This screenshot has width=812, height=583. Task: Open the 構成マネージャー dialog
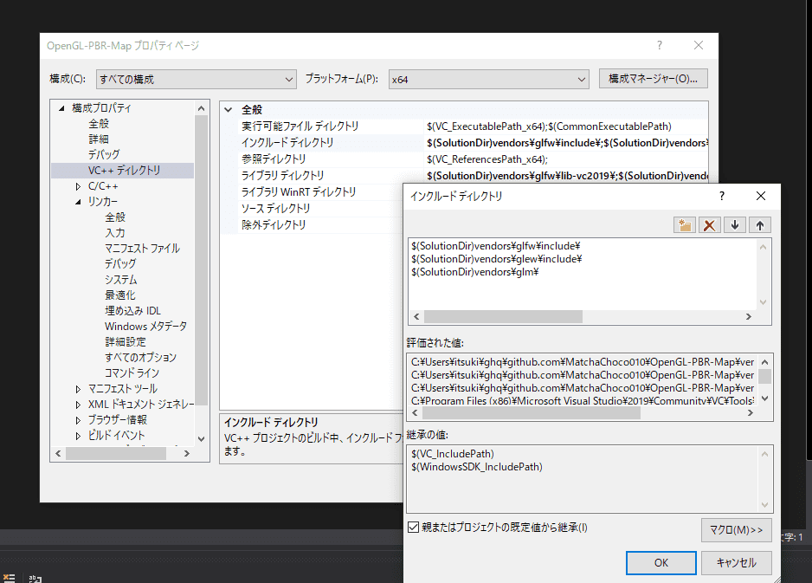coord(653,78)
